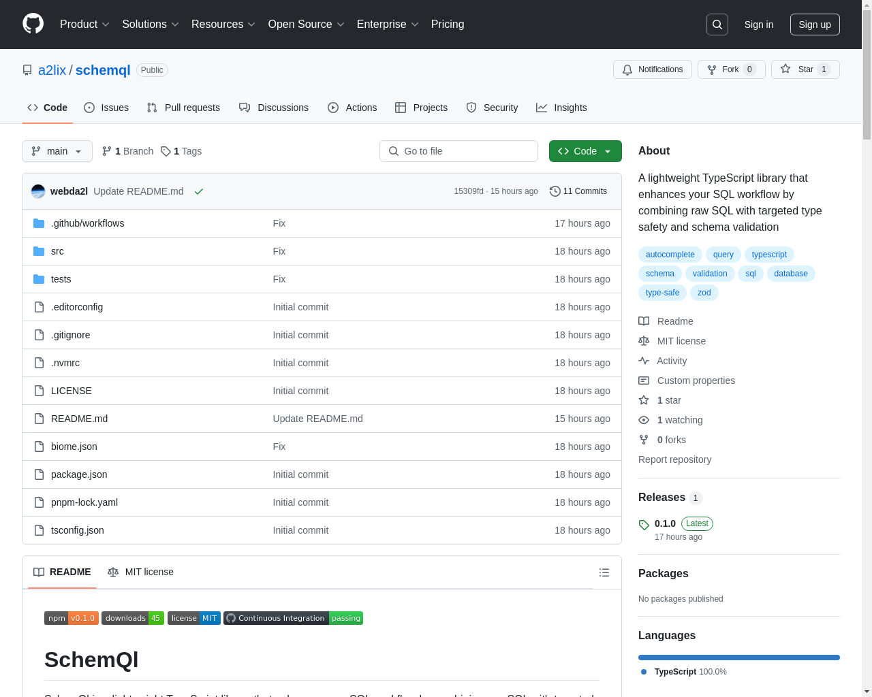Click the .gitignore file icon
This screenshot has height=697, width=872.
pyautogui.click(x=39, y=335)
